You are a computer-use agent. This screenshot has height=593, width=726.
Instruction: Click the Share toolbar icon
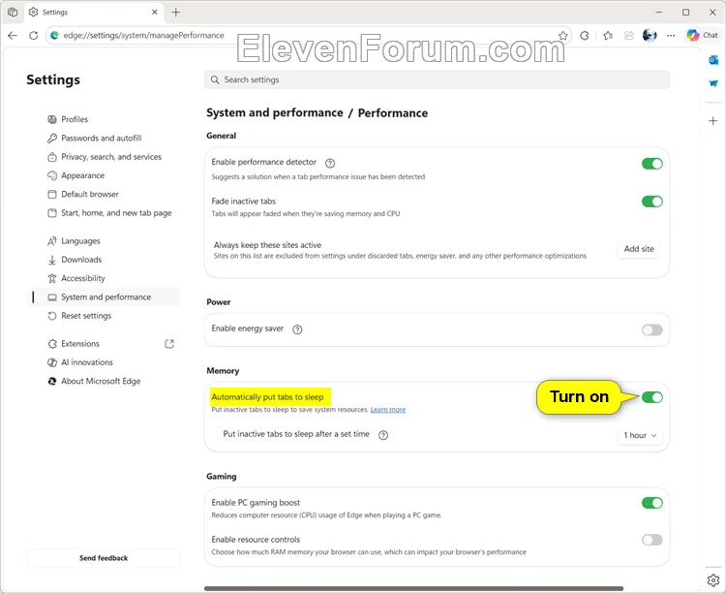tap(629, 35)
